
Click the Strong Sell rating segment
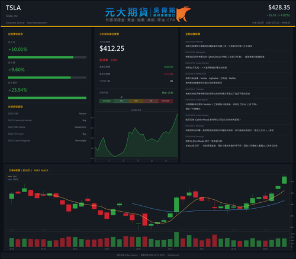pyautogui.click(x=166, y=101)
